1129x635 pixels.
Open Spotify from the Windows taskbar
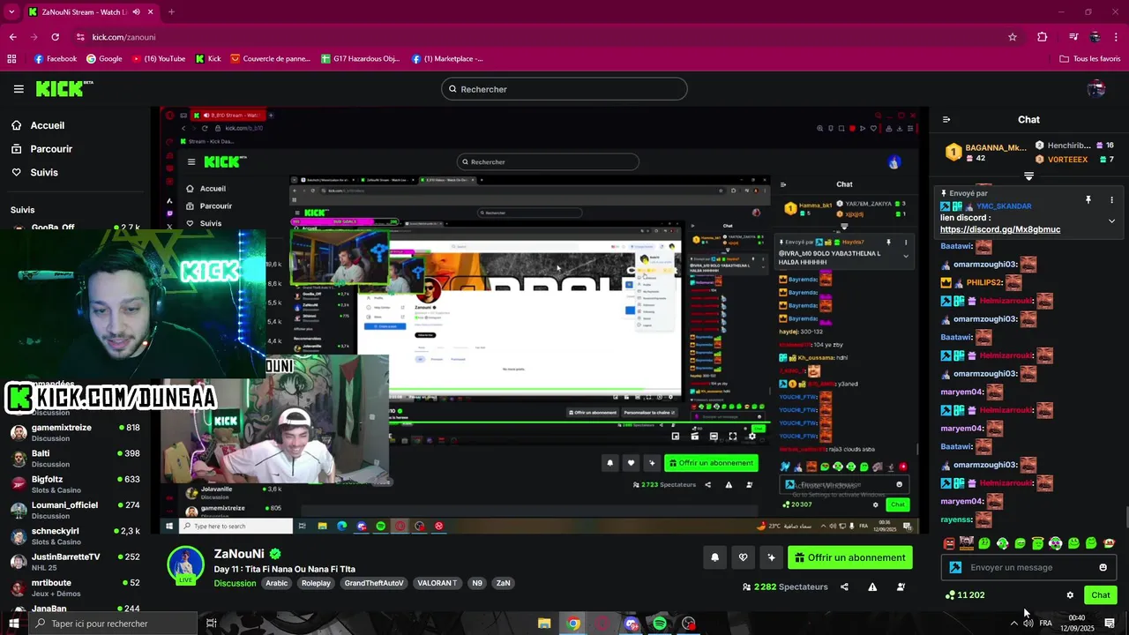point(660,624)
